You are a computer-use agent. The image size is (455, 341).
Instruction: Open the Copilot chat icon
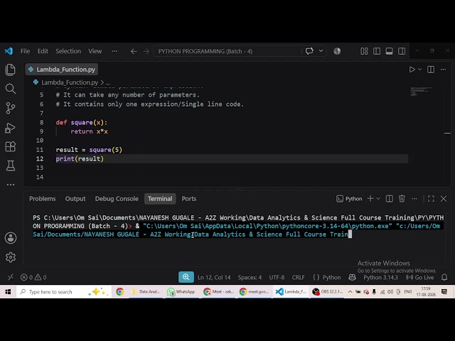pos(309,51)
